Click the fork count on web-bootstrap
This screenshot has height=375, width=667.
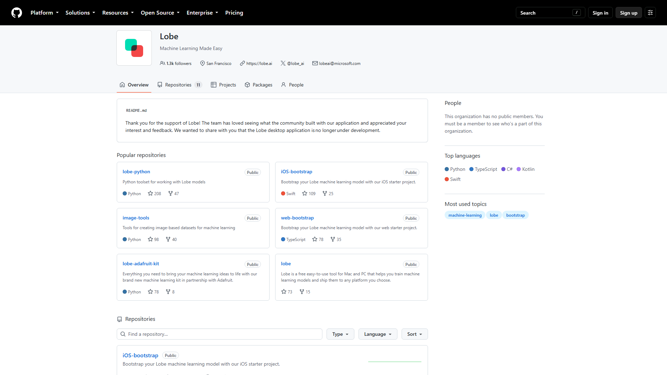coord(336,239)
